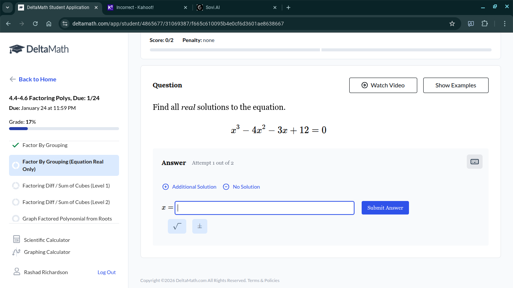Click the Score: 0/2 text

(161, 40)
